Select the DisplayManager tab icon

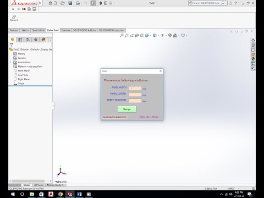click(x=43, y=40)
